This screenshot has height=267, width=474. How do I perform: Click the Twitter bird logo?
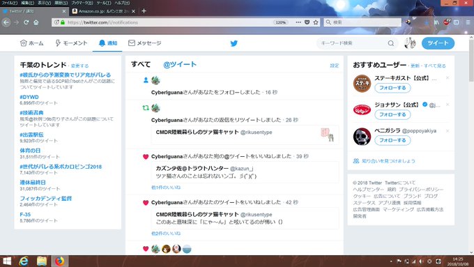234,43
